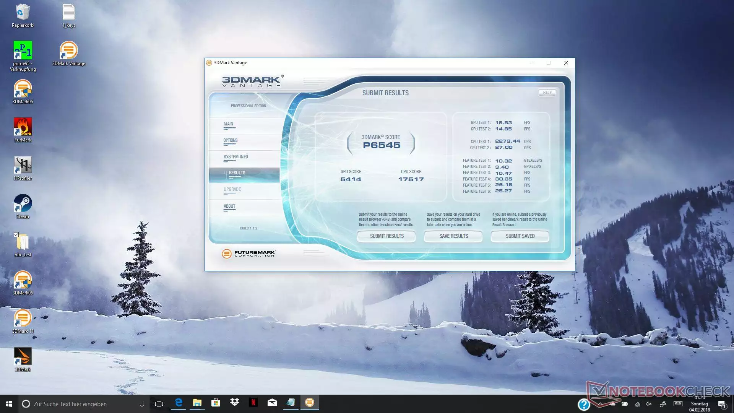Open Microsoft Edge from the taskbar
This screenshot has width=734, height=413.
179,403
